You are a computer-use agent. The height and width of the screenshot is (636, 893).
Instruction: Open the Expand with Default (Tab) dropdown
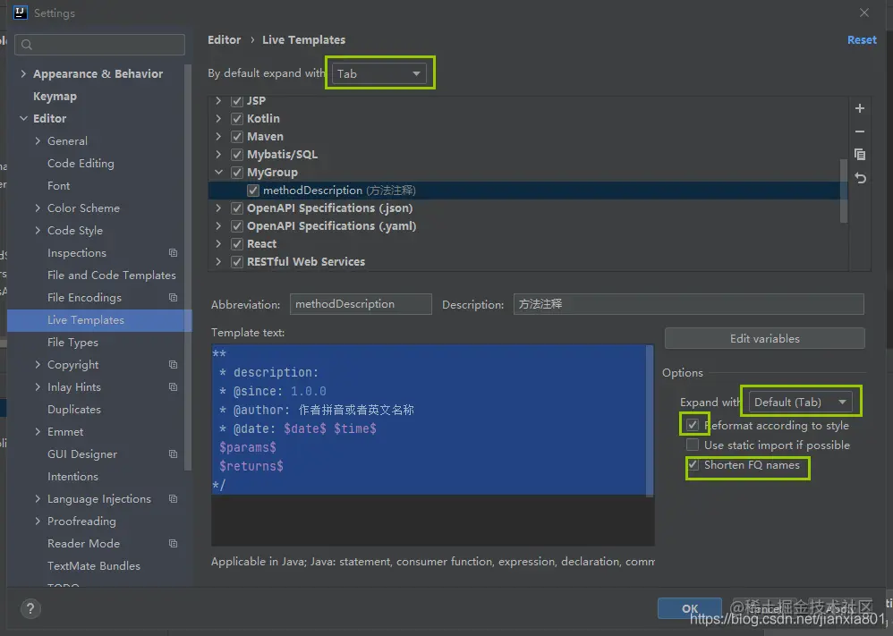[x=800, y=402]
